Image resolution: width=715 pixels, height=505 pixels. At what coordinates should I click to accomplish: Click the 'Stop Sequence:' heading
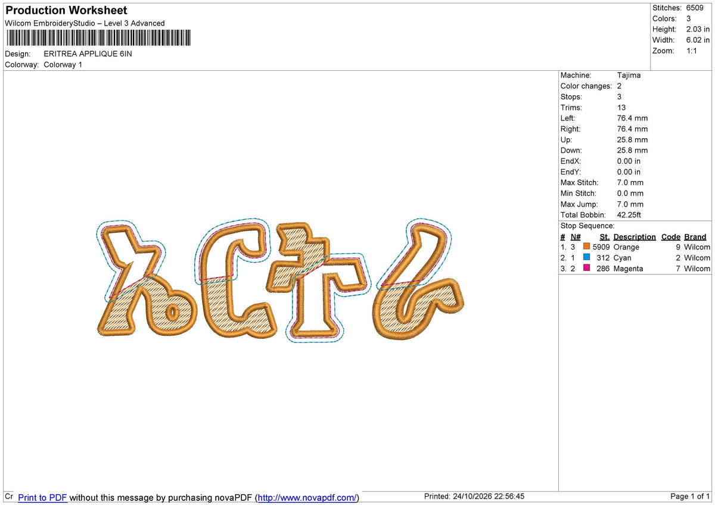click(587, 225)
